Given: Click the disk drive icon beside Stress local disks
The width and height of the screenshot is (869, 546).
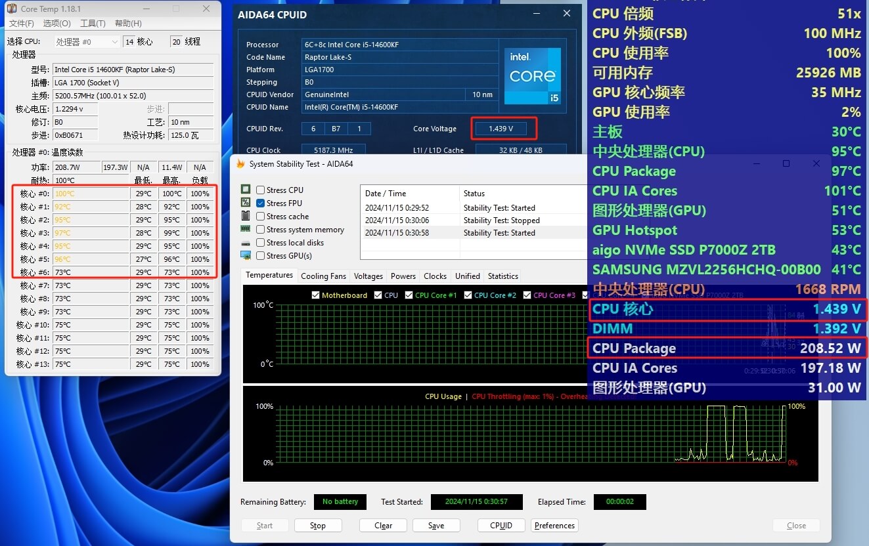Looking at the screenshot, I should 246,243.
